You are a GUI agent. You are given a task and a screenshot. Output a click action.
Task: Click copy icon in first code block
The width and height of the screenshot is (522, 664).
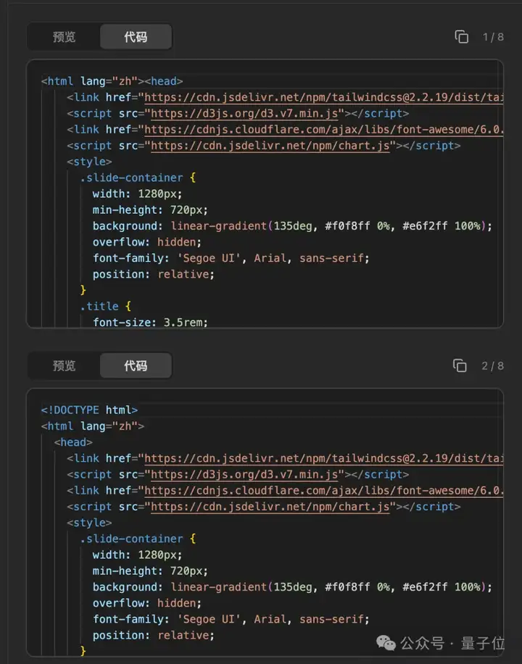coord(461,37)
